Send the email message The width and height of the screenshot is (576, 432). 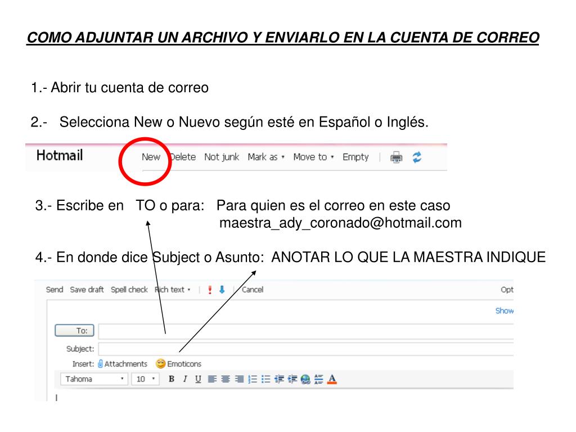55,290
